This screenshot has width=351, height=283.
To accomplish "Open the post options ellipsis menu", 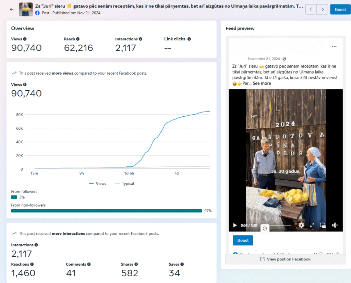I will point(335,46).
